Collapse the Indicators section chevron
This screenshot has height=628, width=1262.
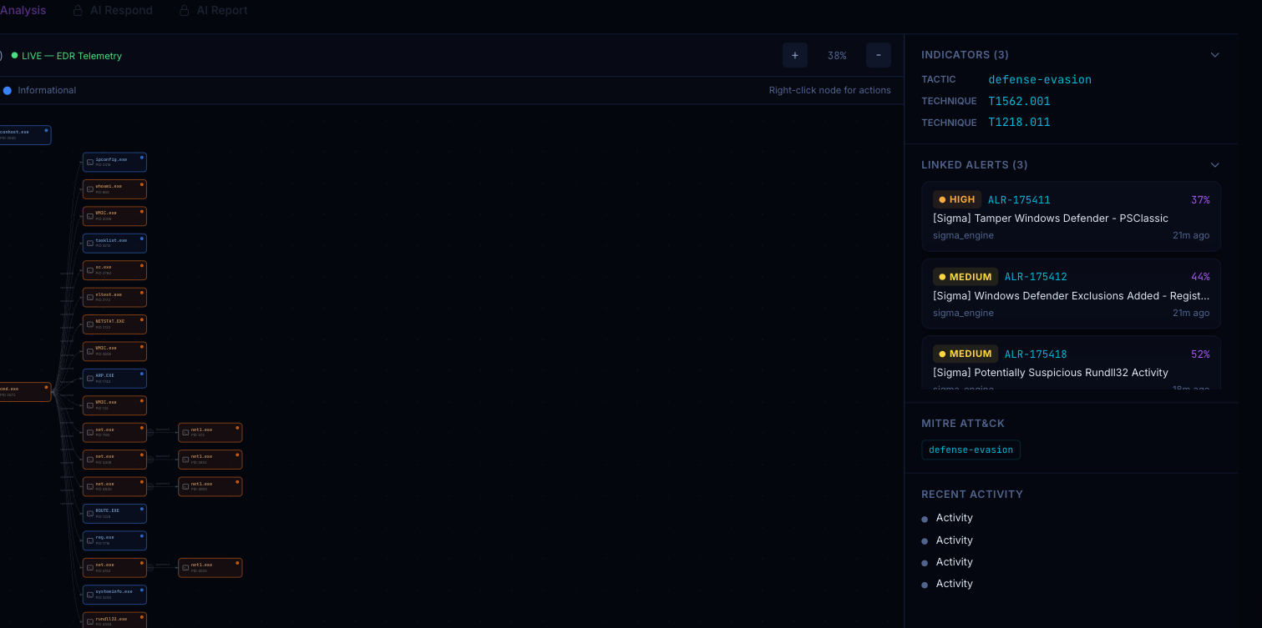coord(1214,55)
